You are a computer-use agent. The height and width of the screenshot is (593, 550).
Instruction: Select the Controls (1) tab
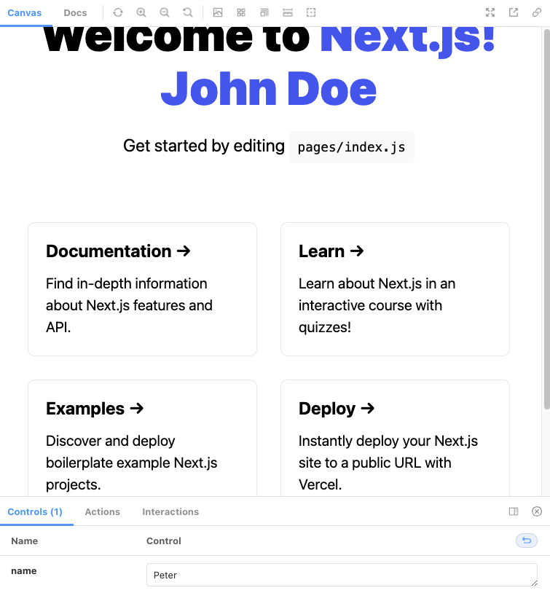[35, 511]
